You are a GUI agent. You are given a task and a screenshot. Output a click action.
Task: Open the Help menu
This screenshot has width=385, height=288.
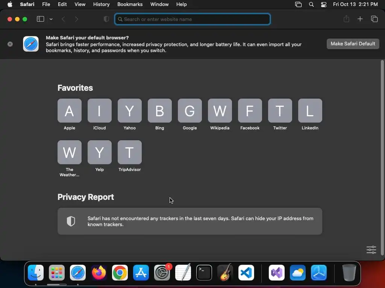182,4
